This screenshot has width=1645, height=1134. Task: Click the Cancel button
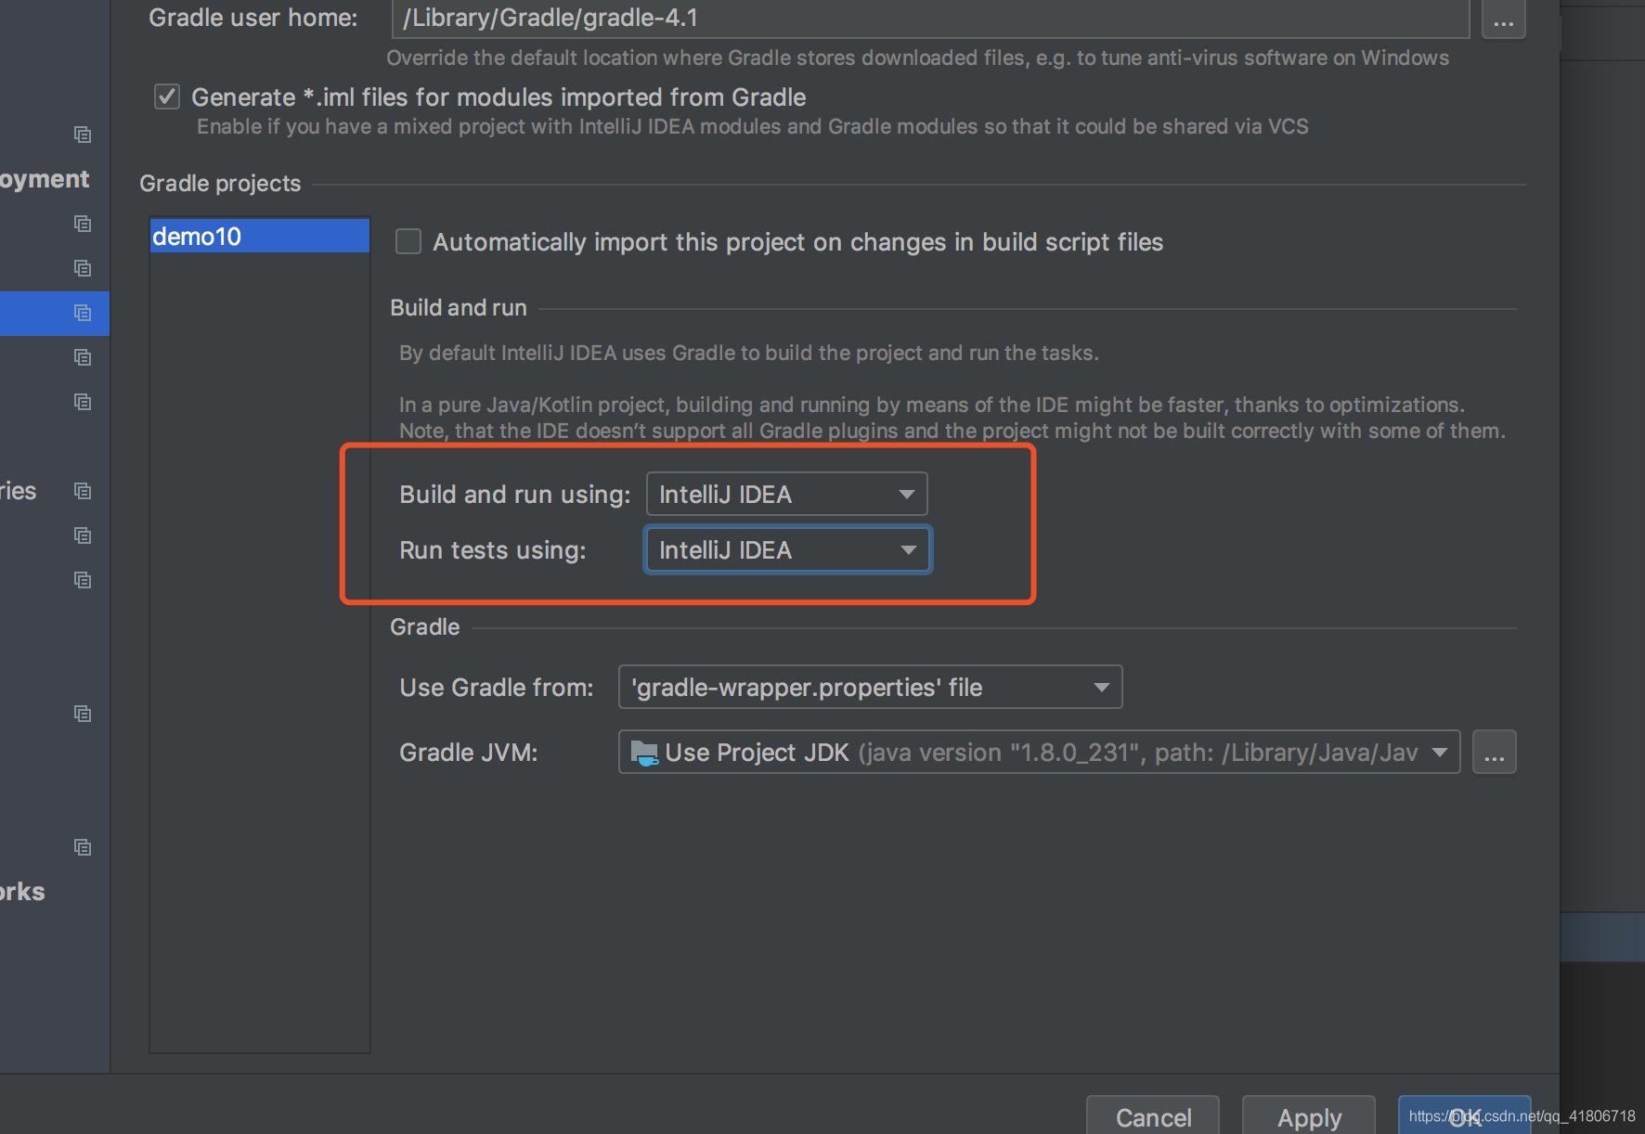click(x=1153, y=1116)
